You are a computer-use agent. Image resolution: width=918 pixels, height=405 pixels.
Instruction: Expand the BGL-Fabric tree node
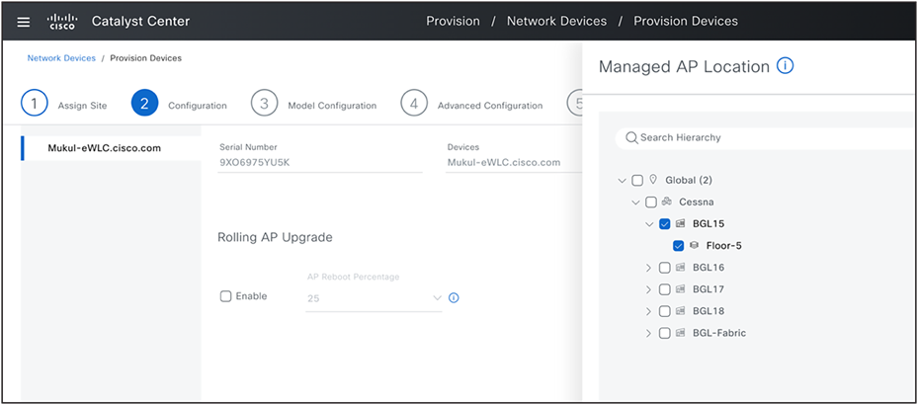tap(648, 333)
